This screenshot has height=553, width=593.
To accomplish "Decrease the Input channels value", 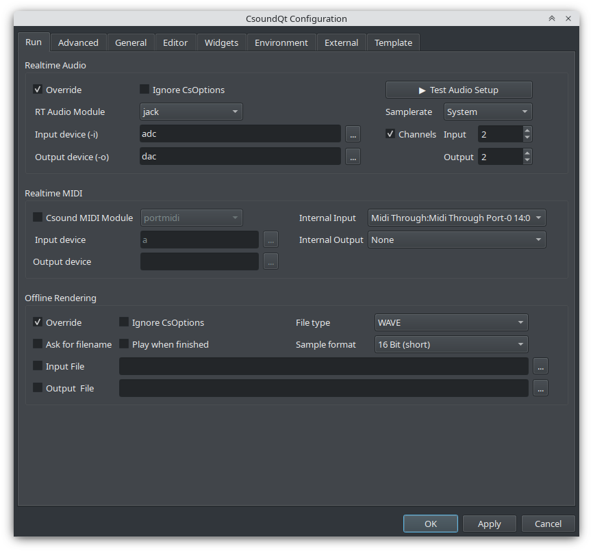I will (527, 138).
